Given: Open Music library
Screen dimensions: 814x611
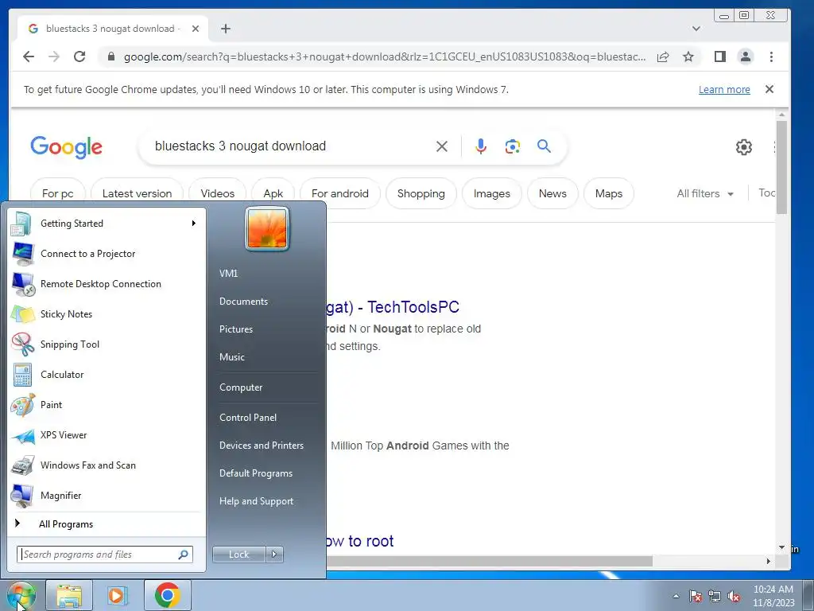Looking at the screenshot, I should pos(266,357).
